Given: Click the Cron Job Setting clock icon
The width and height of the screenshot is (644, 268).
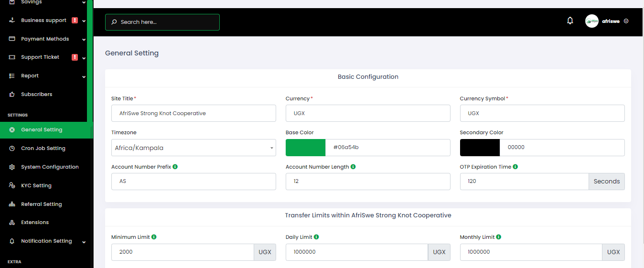Looking at the screenshot, I should [12, 149].
